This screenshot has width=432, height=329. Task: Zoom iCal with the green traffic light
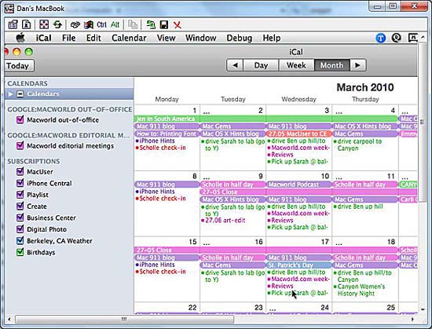(x=29, y=52)
